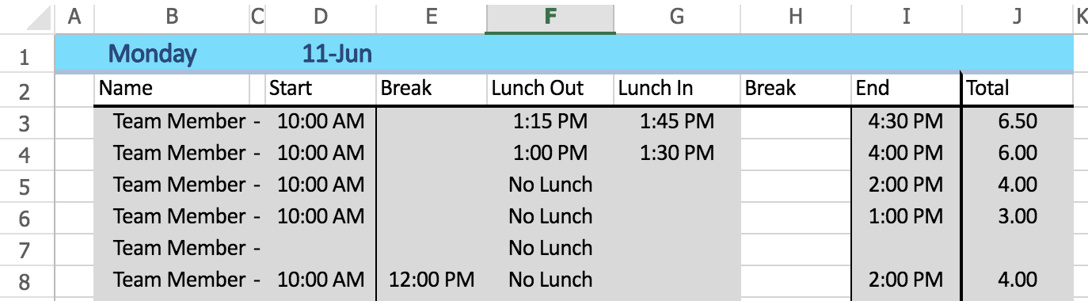This screenshot has width=1088, height=301.
Task: Select the empty Start cell in row 7
Action: click(x=321, y=248)
